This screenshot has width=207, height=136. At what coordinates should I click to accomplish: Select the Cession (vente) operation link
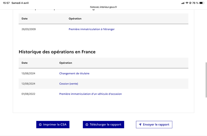pos(69,84)
